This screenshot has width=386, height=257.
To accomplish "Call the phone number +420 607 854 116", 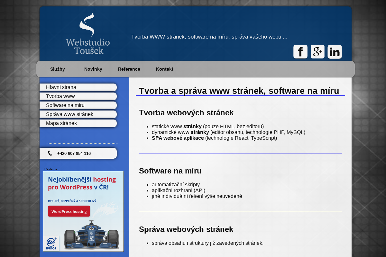I will click(74, 153).
